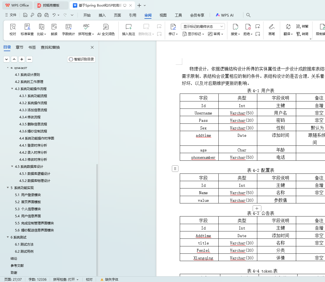Open quick access toolbar customize arrow
Screen dimensions: 325x282
coord(72,15)
